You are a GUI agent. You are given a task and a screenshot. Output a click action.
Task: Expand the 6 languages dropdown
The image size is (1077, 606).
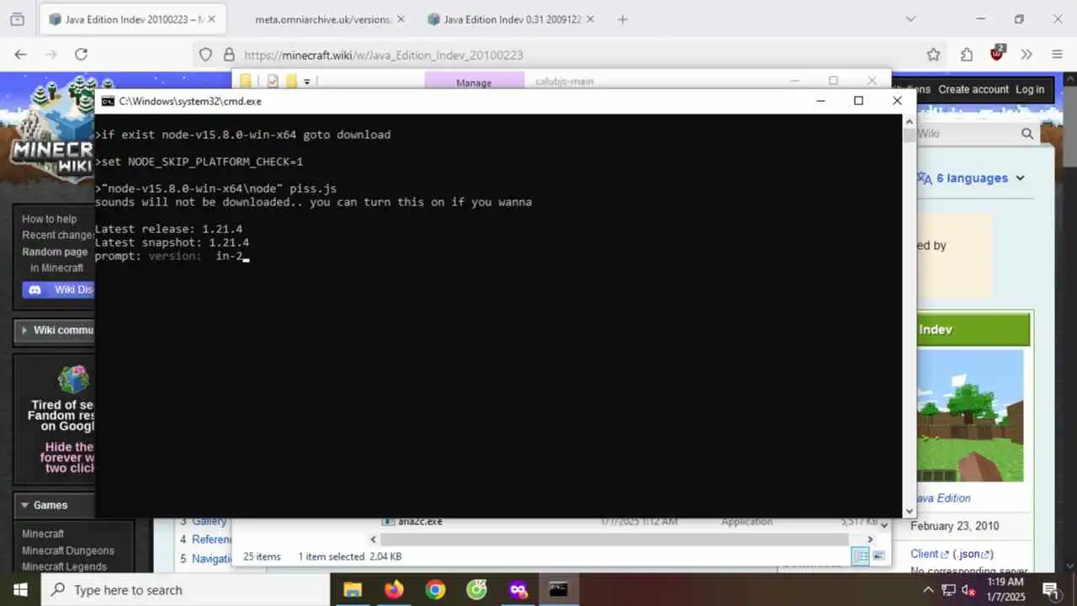(971, 178)
